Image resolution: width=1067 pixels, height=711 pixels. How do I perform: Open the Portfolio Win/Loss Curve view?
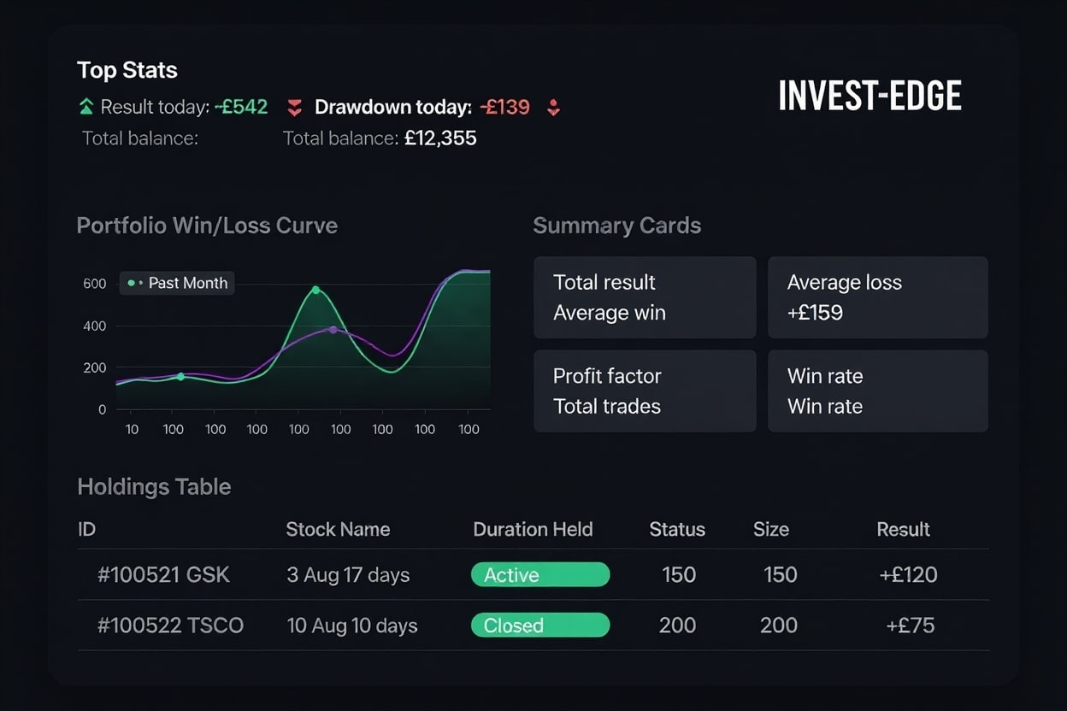pyautogui.click(x=207, y=226)
